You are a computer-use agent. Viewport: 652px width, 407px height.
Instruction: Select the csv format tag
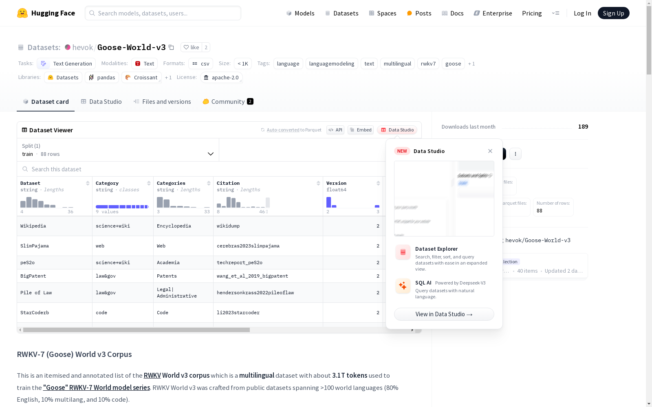[x=200, y=63]
